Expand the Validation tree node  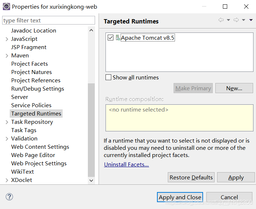tap(7, 139)
